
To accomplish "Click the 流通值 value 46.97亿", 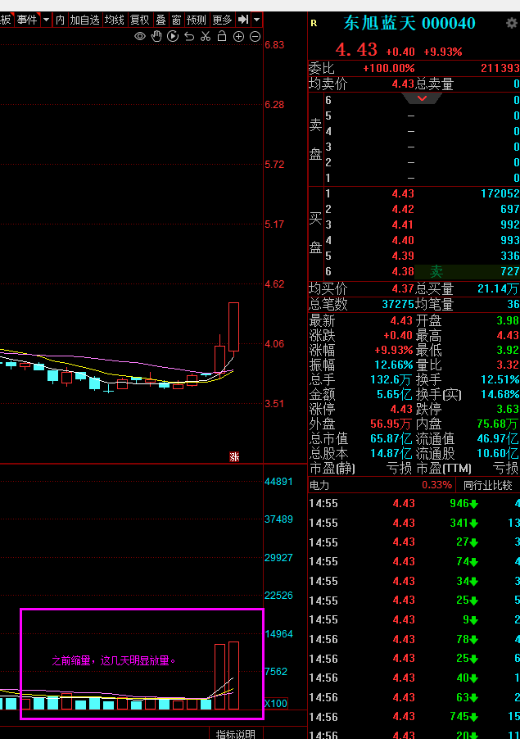I will (498, 438).
